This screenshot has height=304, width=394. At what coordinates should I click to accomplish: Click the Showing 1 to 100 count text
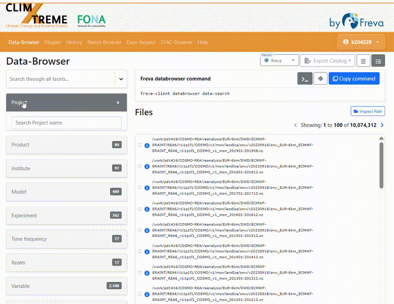pyautogui.click(x=338, y=125)
